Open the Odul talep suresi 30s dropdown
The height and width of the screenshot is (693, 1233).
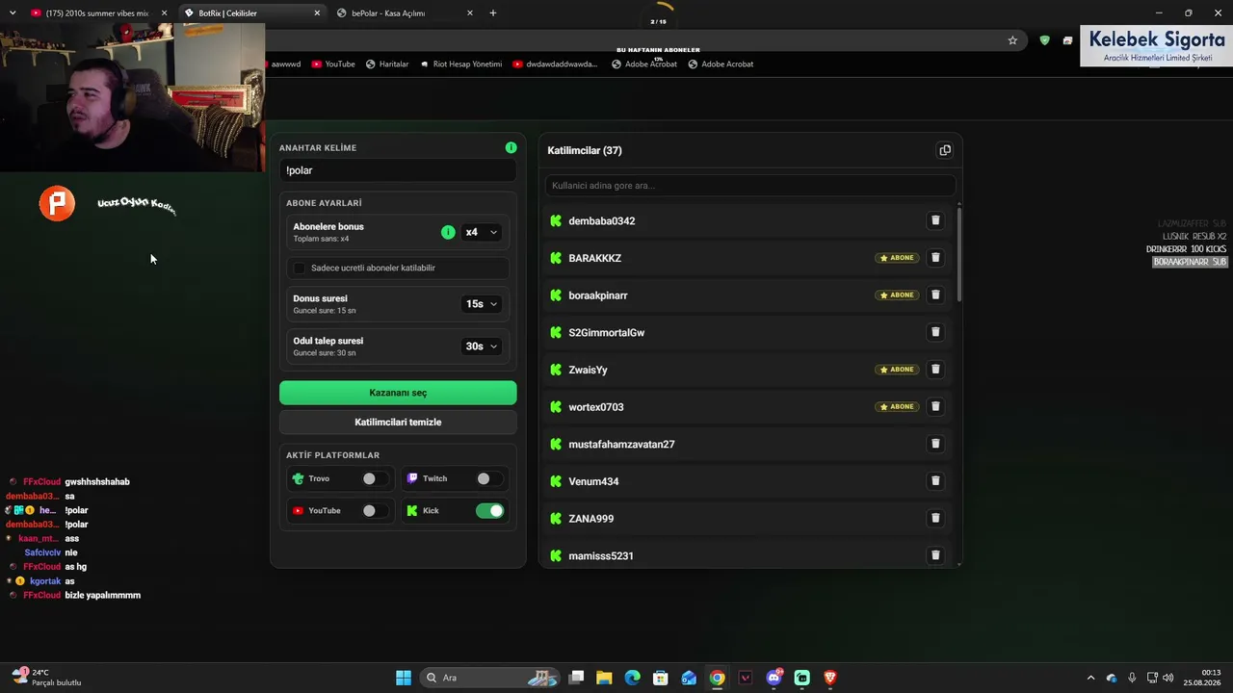click(482, 346)
